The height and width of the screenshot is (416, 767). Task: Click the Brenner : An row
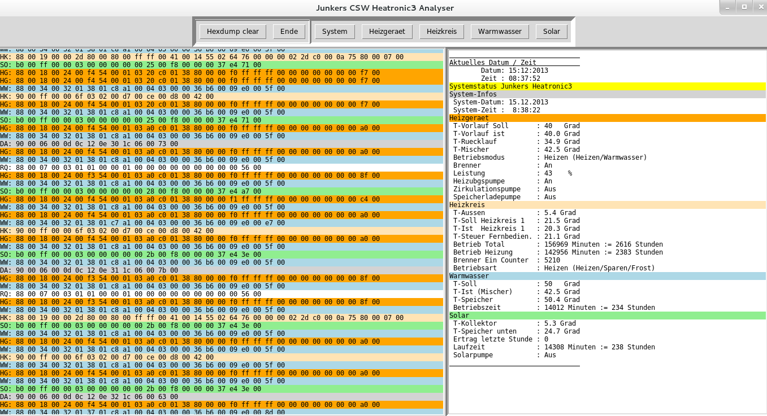[x=503, y=165]
